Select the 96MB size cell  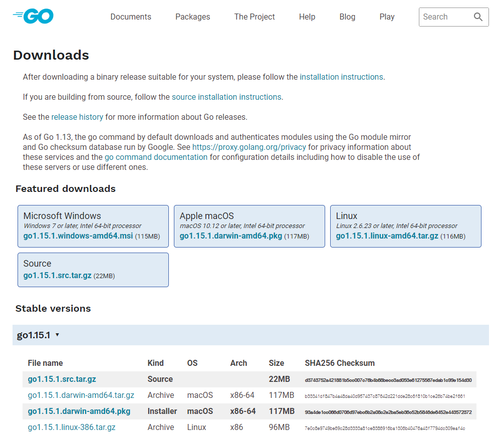point(279,427)
